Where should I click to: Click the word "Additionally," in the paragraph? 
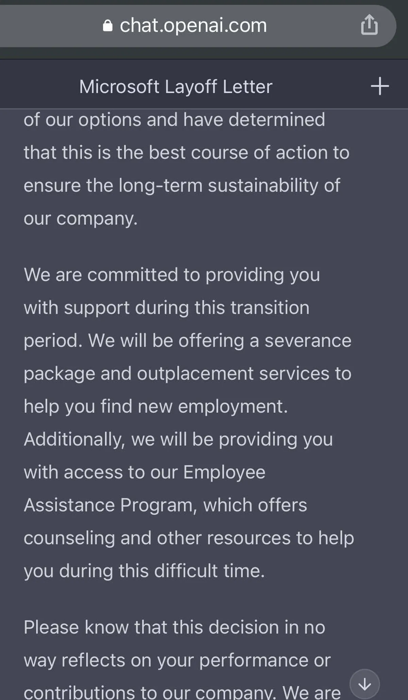(x=74, y=439)
